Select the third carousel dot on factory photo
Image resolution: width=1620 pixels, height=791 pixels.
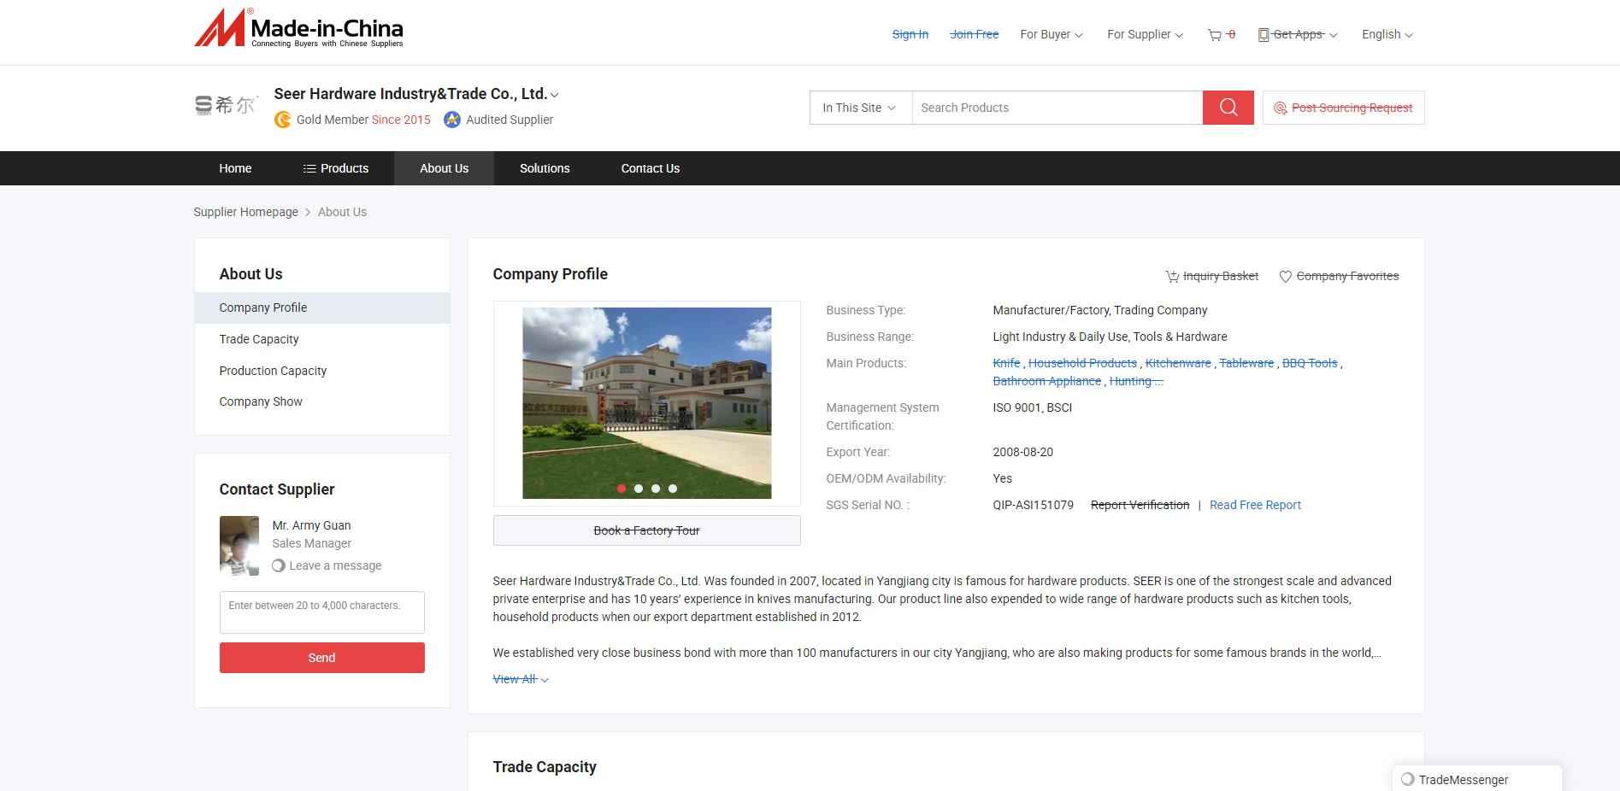click(x=656, y=489)
